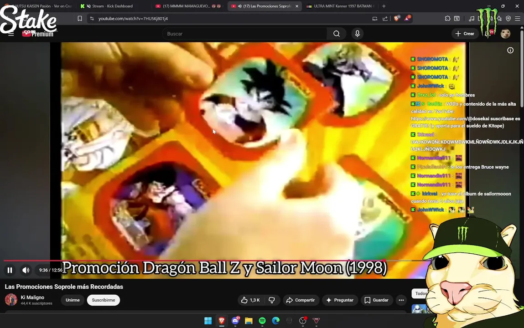Click Unirme to join the channel
The image size is (524, 328).
click(73, 300)
